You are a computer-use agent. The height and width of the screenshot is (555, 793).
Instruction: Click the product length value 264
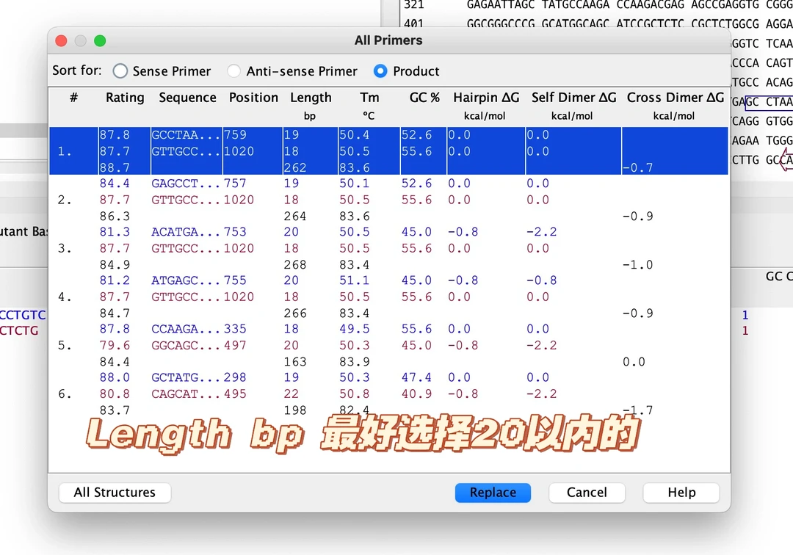(x=295, y=217)
